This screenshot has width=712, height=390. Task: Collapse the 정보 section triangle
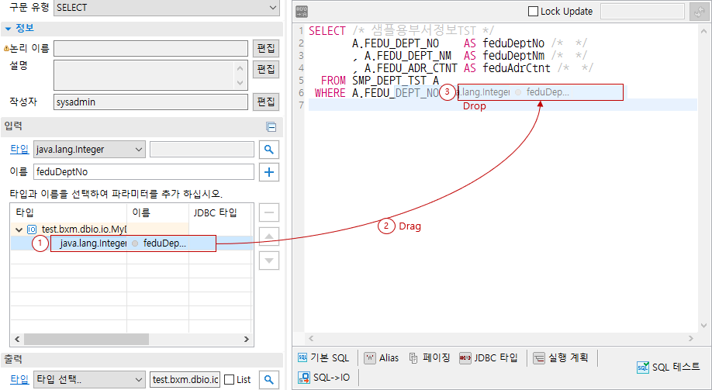pyautogui.click(x=8, y=29)
